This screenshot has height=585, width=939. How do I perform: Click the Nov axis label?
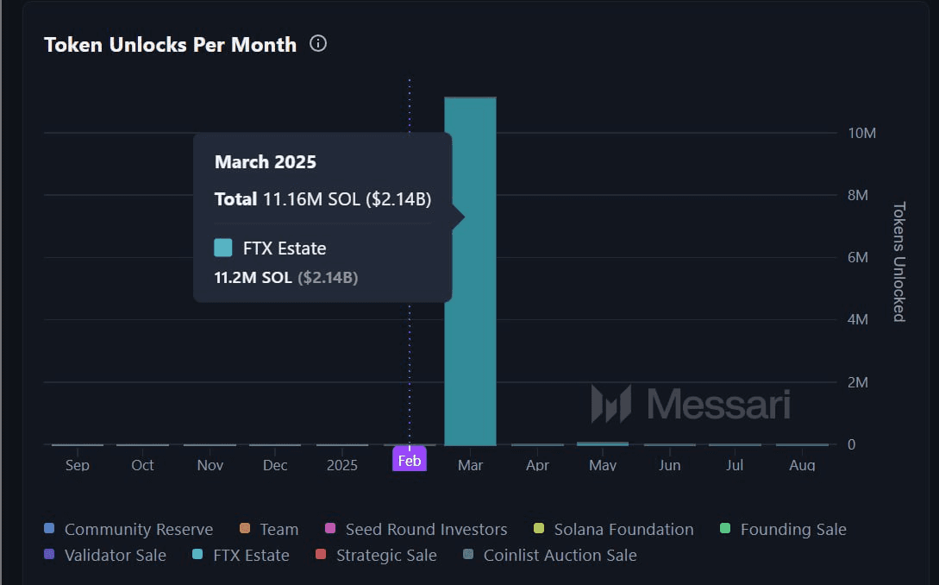pyautogui.click(x=210, y=465)
